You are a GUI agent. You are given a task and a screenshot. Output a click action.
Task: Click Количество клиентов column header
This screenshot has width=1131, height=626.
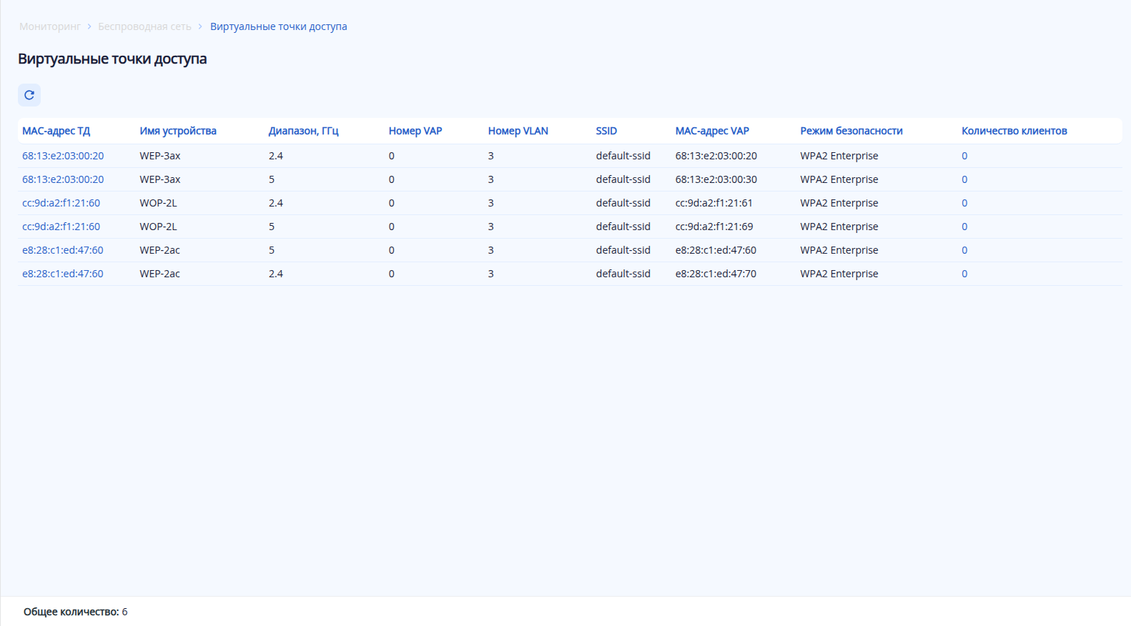point(1014,131)
